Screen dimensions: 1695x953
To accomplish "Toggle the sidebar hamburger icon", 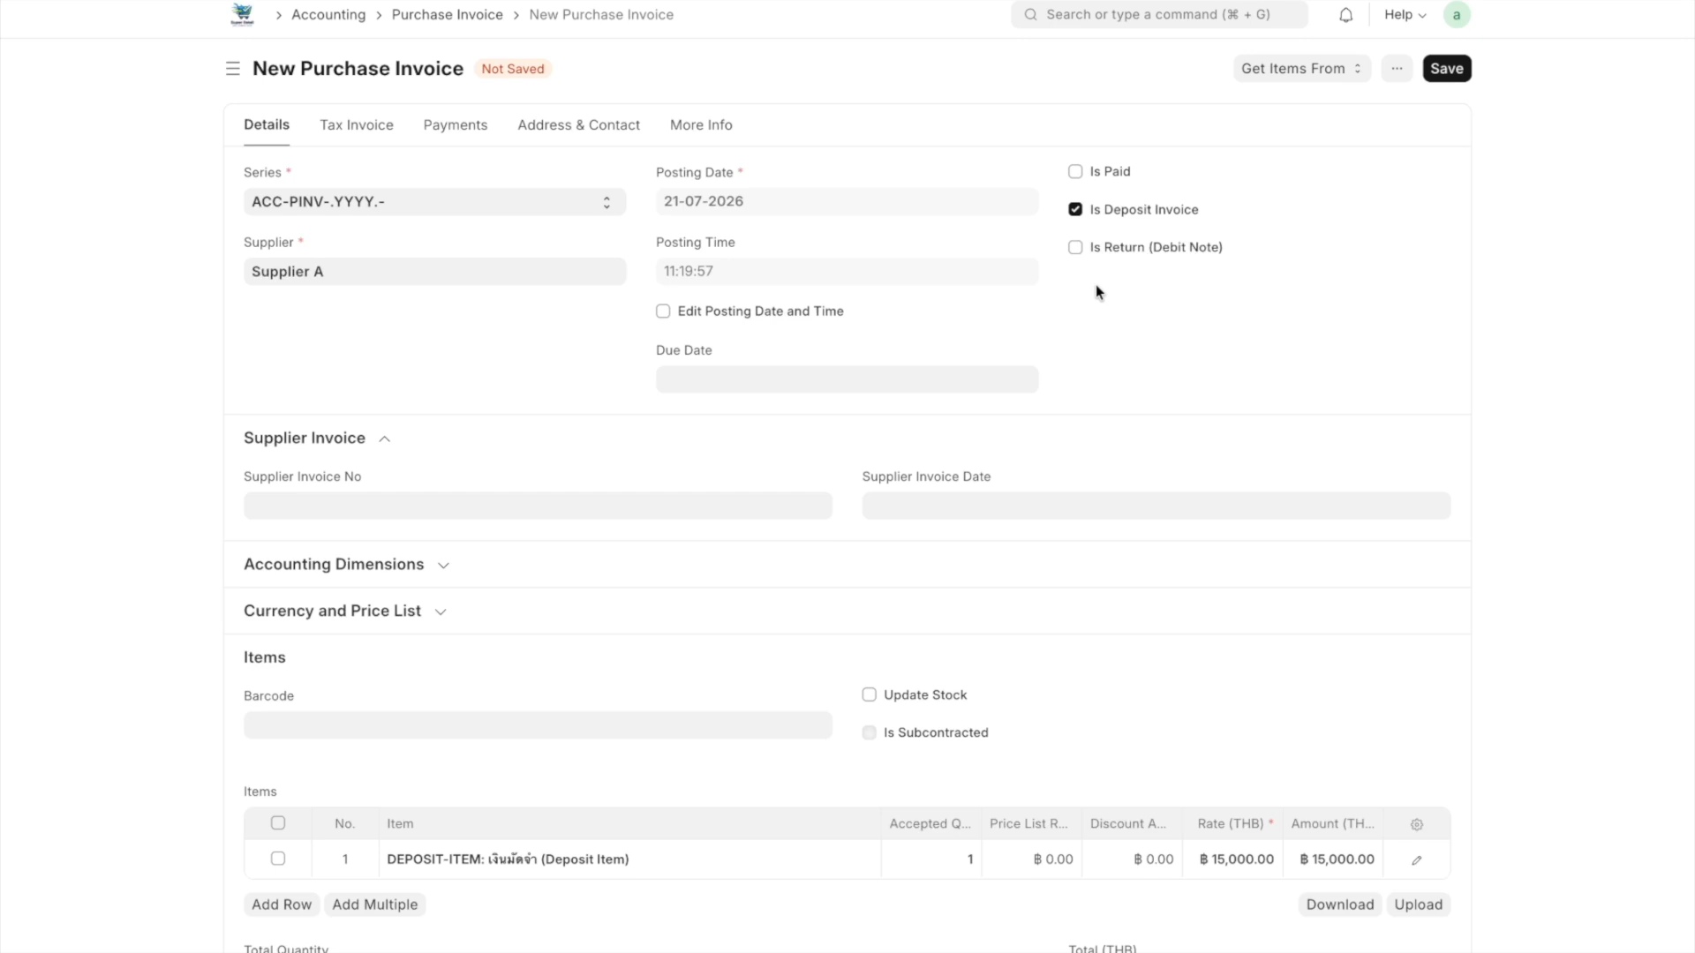I will [233, 69].
